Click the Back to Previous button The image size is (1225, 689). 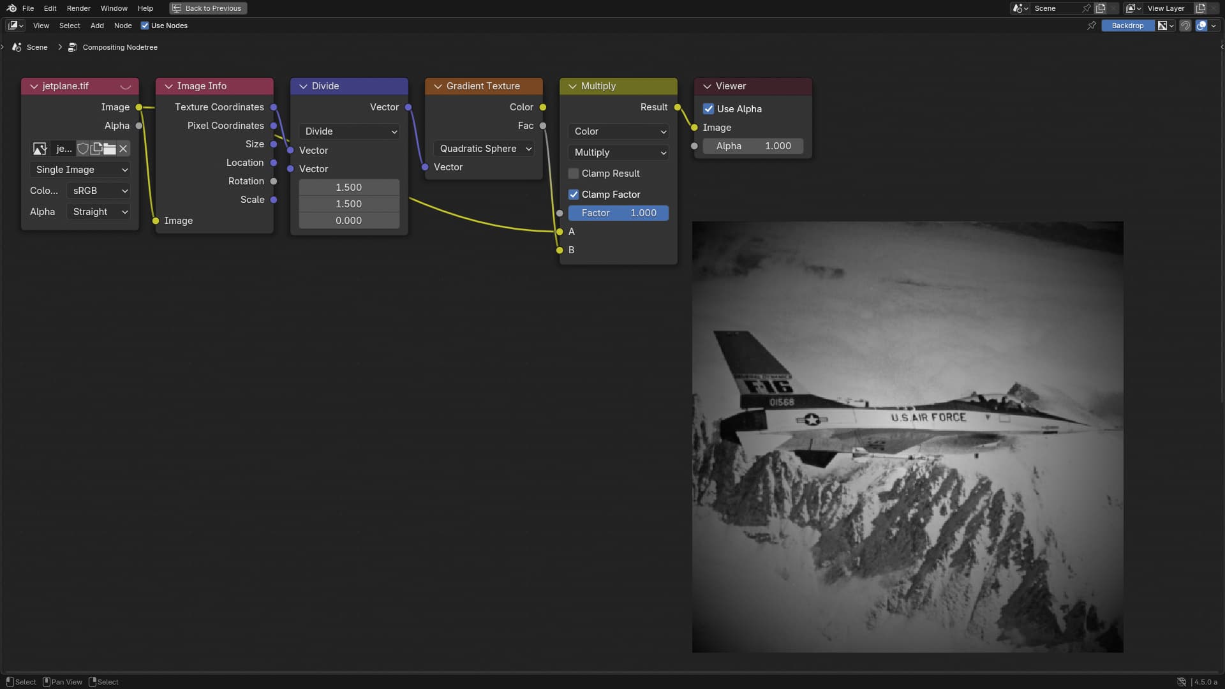[208, 8]
